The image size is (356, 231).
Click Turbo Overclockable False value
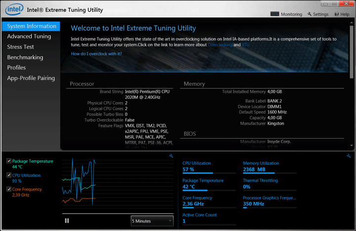(x=130, y=120)
